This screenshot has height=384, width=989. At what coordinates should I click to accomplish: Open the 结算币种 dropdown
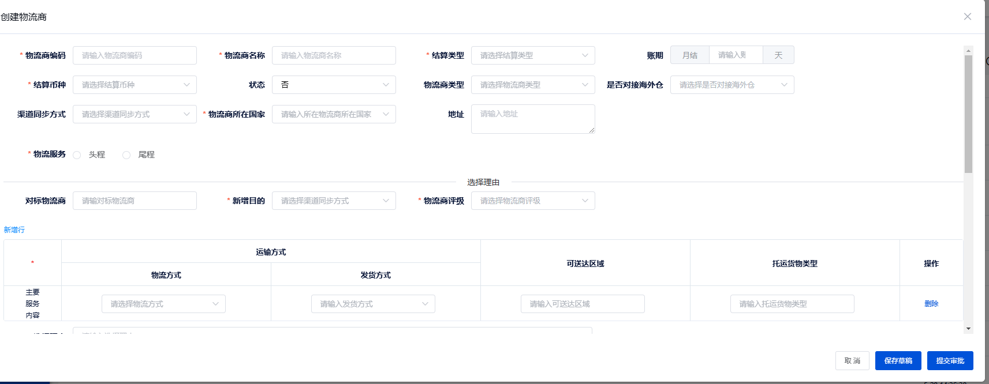[135, 85]
